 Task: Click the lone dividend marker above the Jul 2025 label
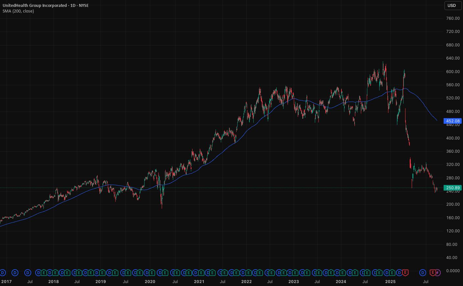pyautogui.click(x=423, y=273)
